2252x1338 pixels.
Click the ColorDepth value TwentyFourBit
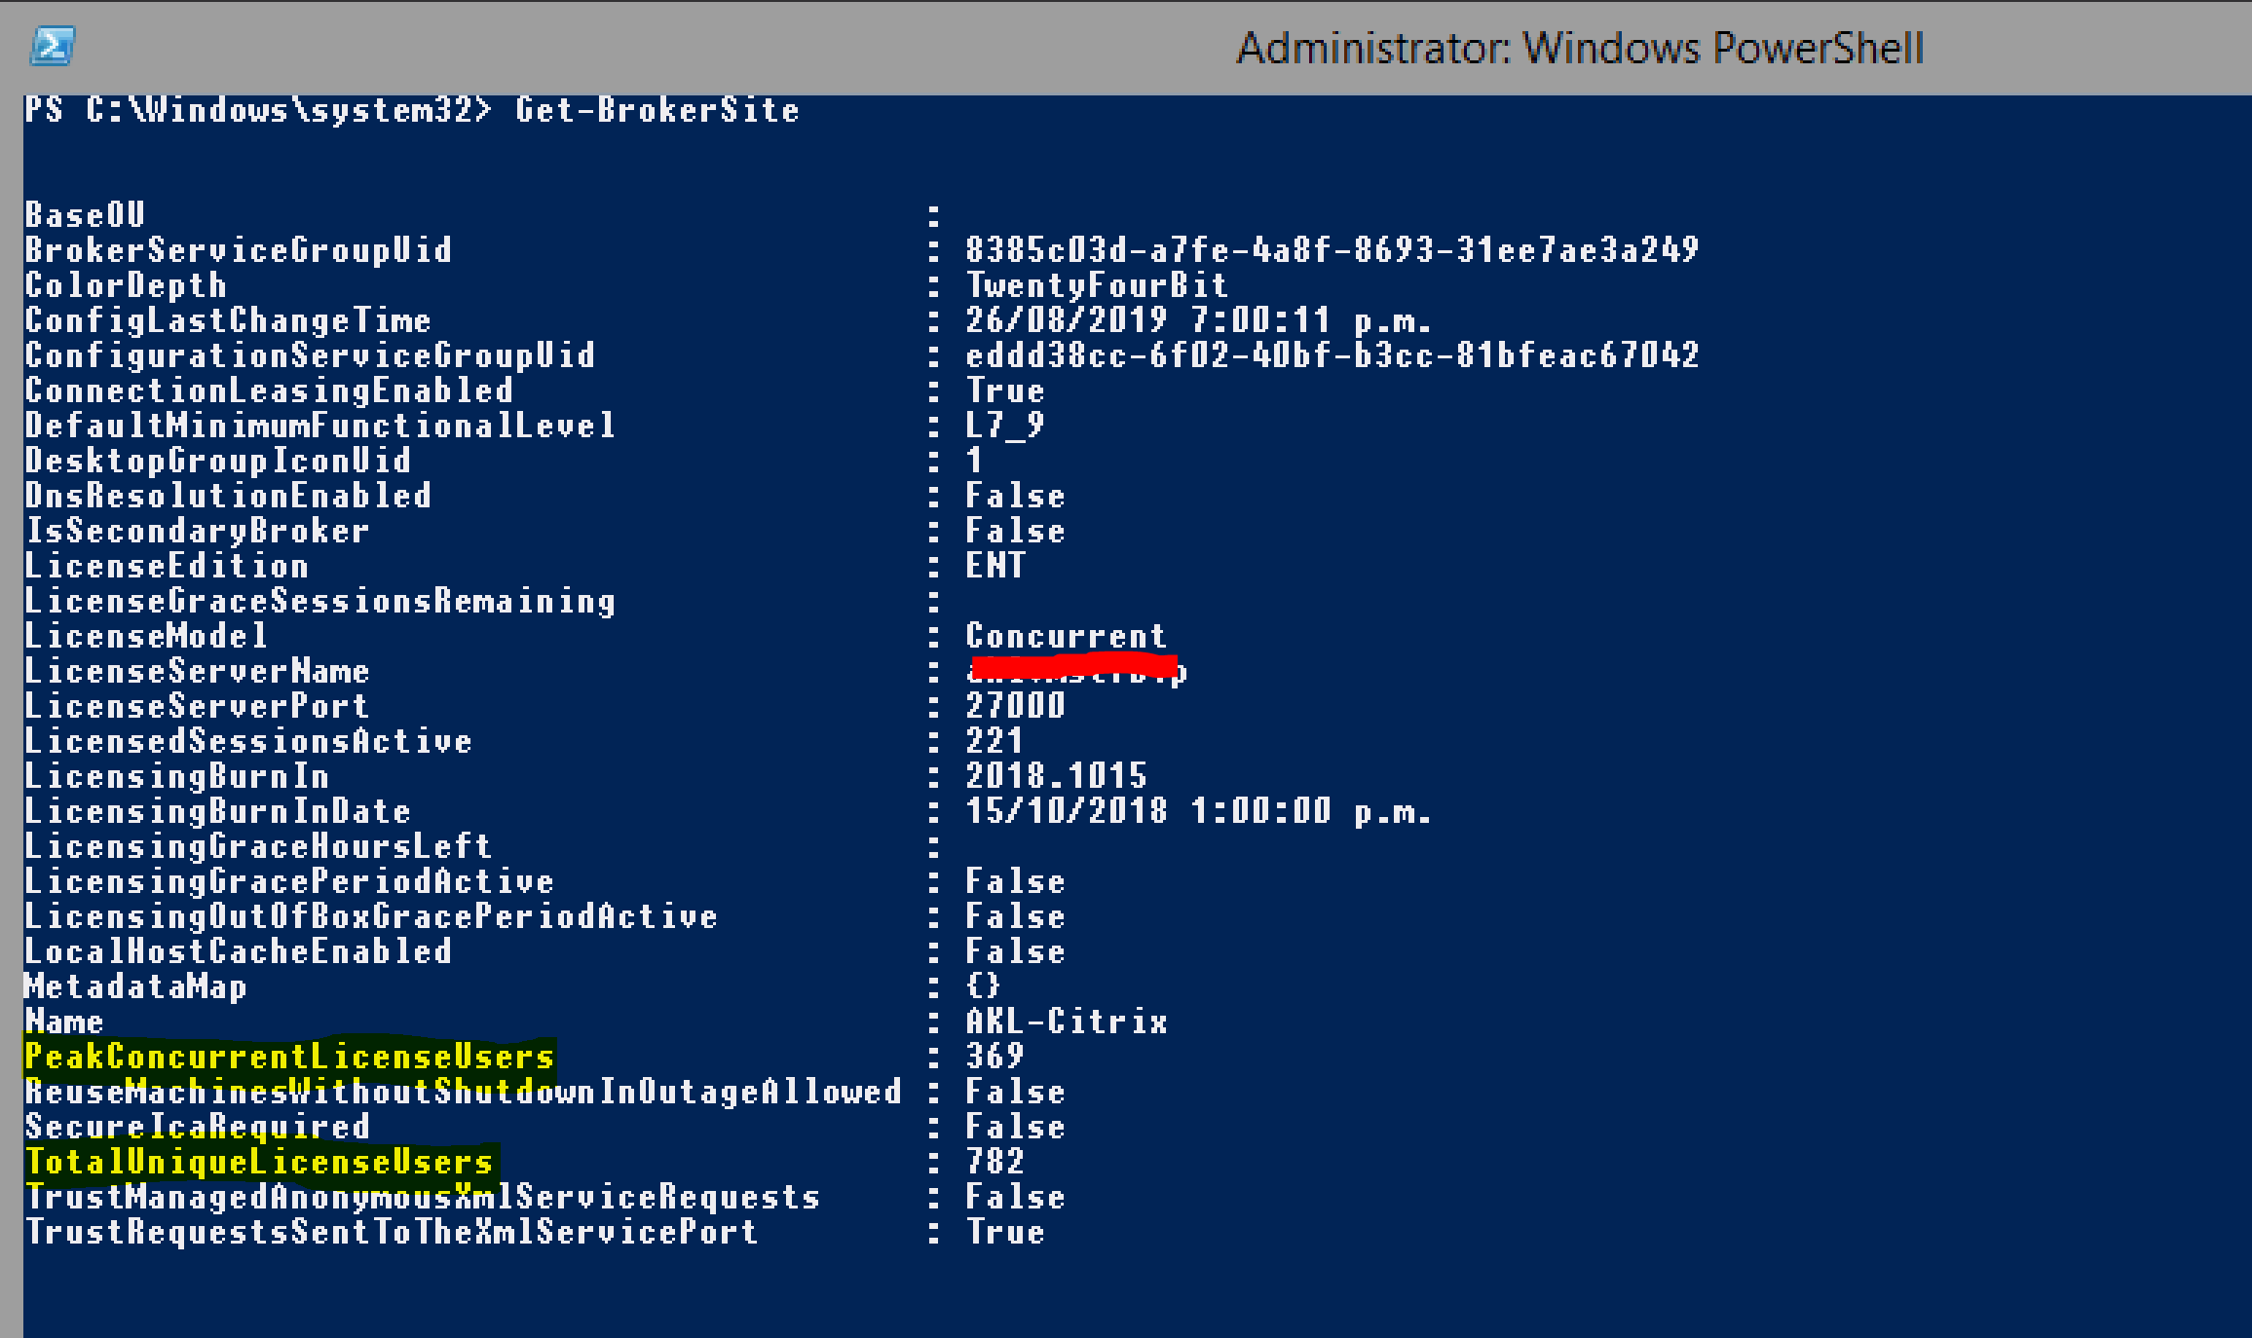1096,285
